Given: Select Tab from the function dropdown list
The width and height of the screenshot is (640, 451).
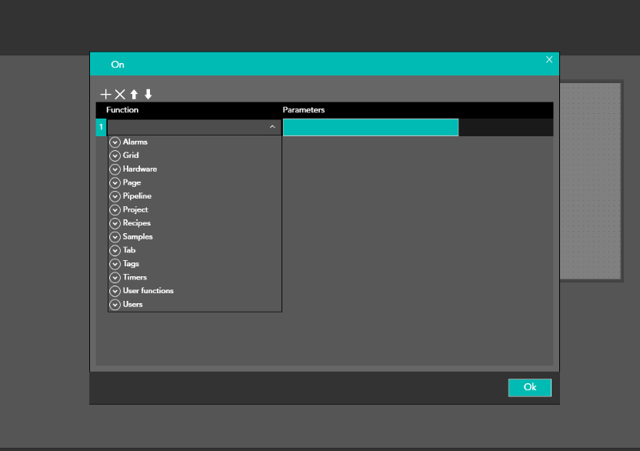Looking at the screenshot, I should pyautogui.click(x=129, y=250).
